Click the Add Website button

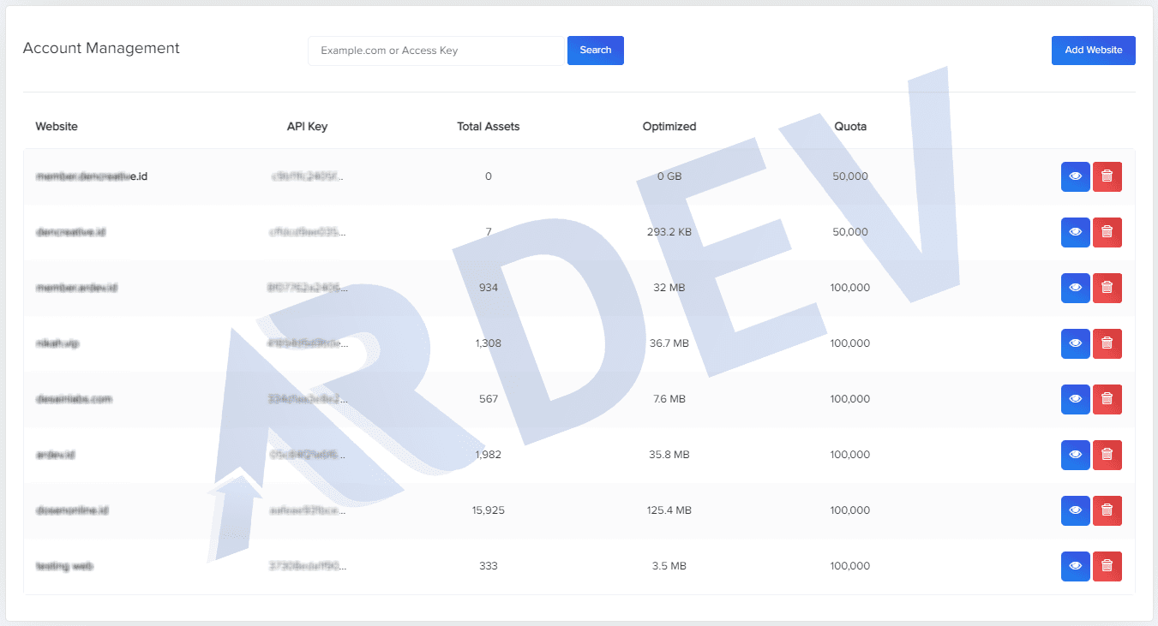coord(1093,51)
